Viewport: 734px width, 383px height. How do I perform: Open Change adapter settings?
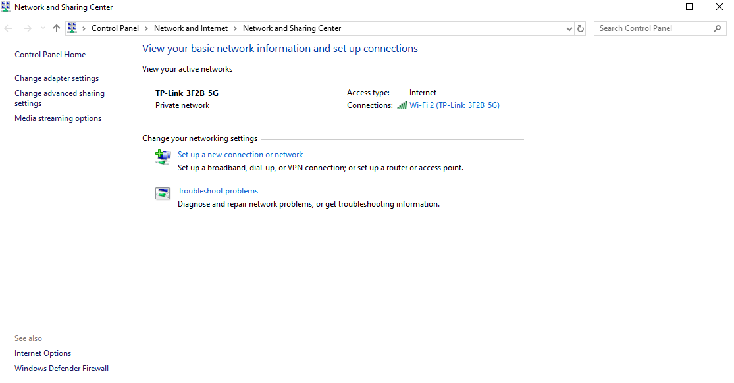57,78
